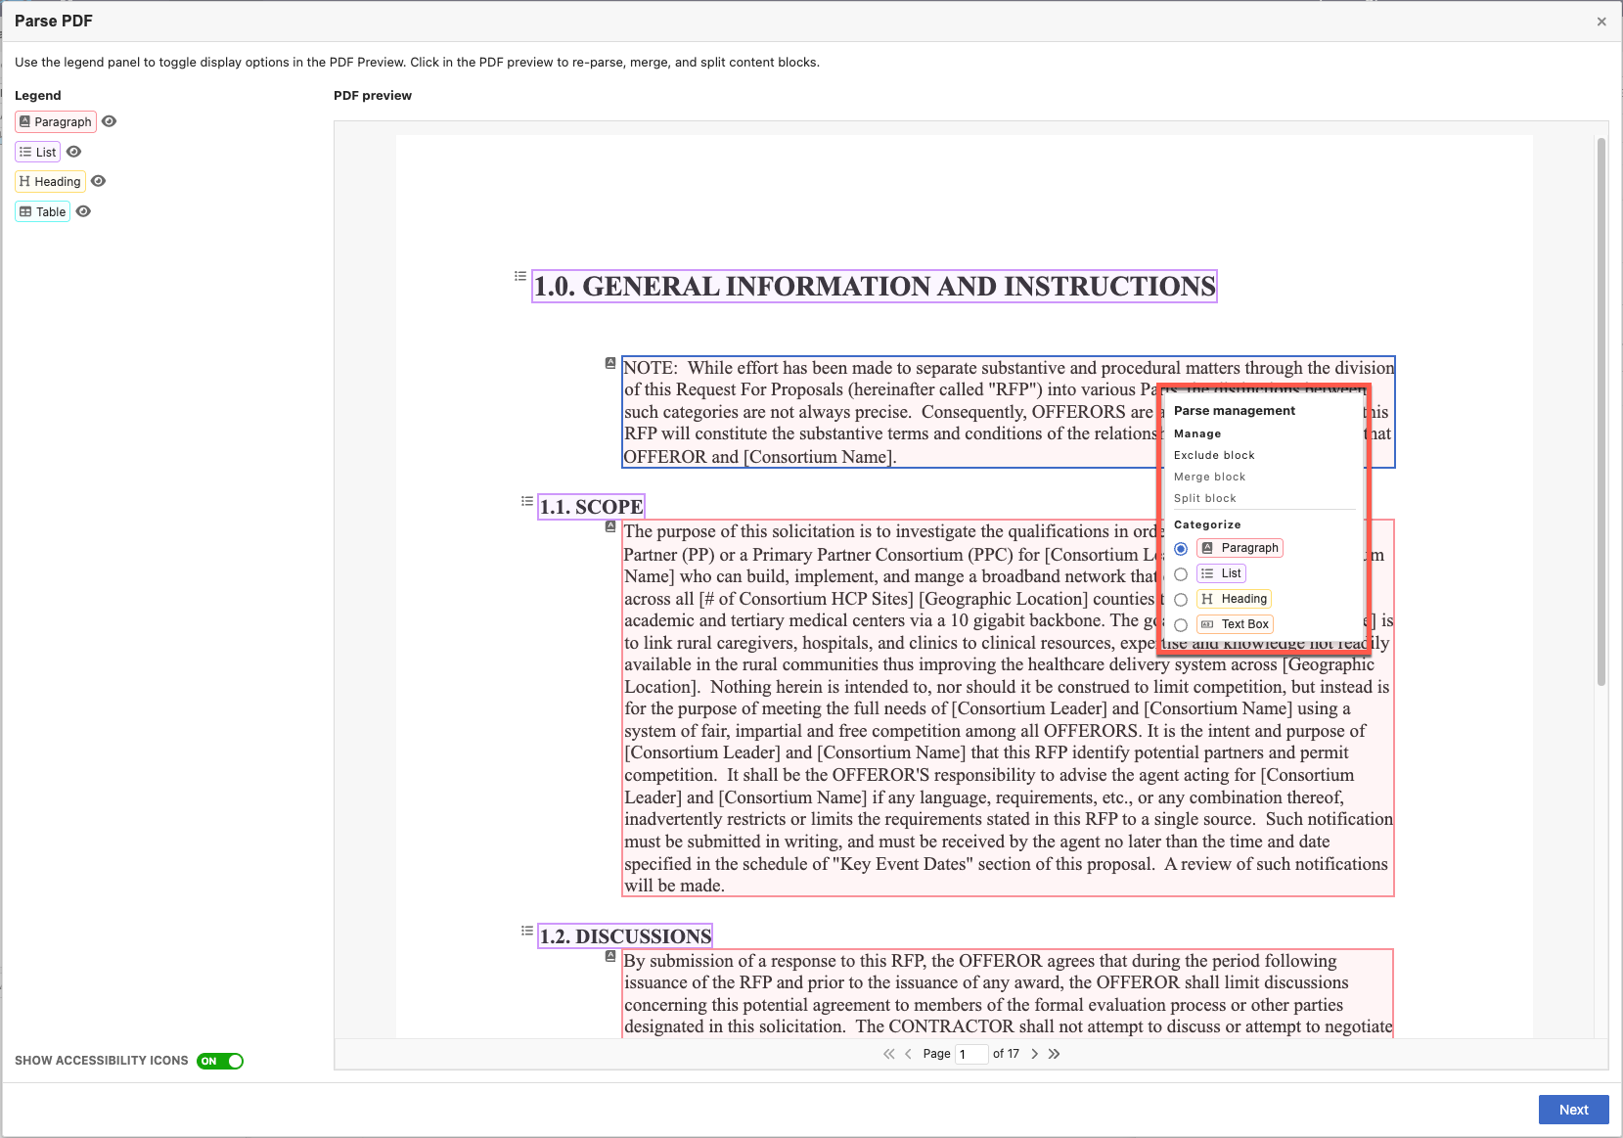Toggle List visibility eye in legend
Image resolution: width=1623 pixels, height=1138 pixels.
point(74,152)
